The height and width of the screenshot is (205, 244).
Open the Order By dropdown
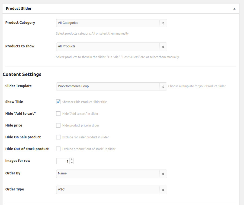tap(111, 174)
